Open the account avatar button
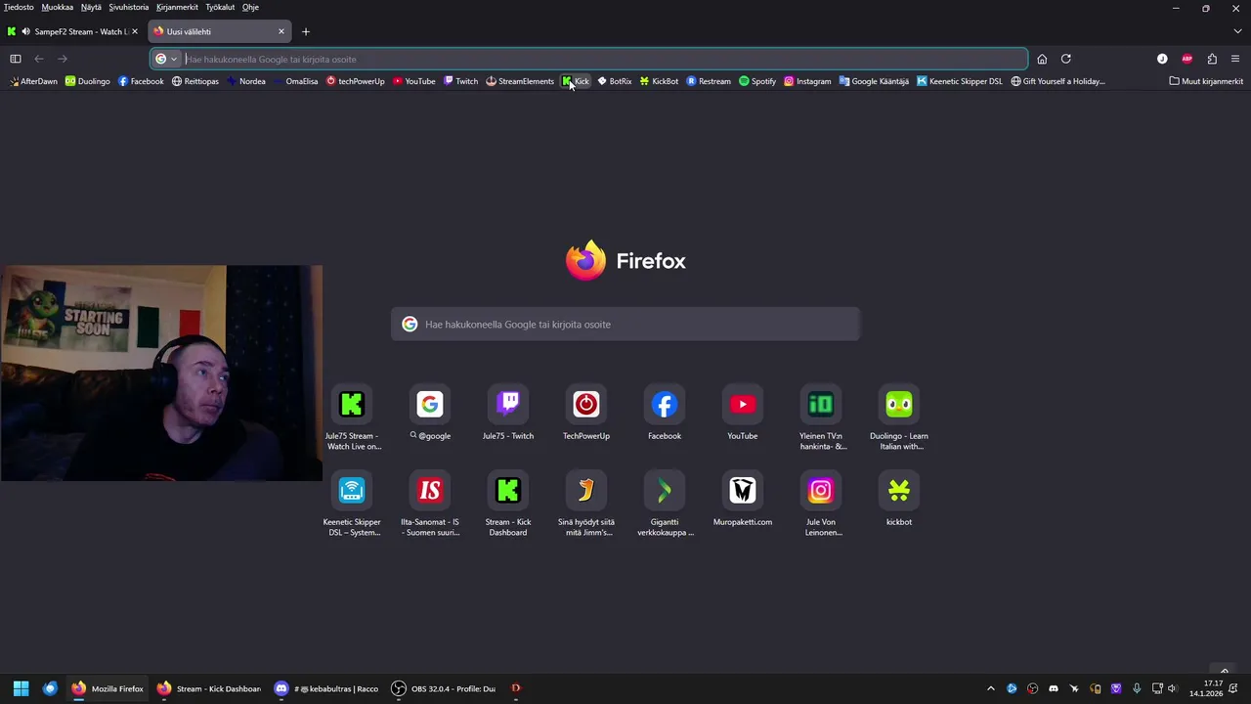 [x=1162, y=59]
